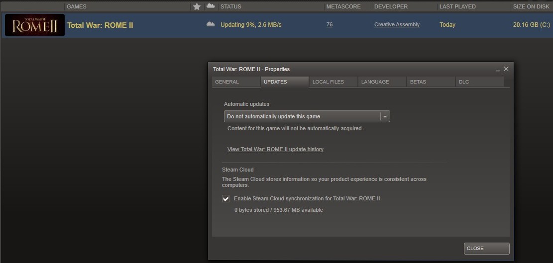Sort by the LAST PLAYED column header
Screen dimensions: 553x263
[x=457, y=6]
